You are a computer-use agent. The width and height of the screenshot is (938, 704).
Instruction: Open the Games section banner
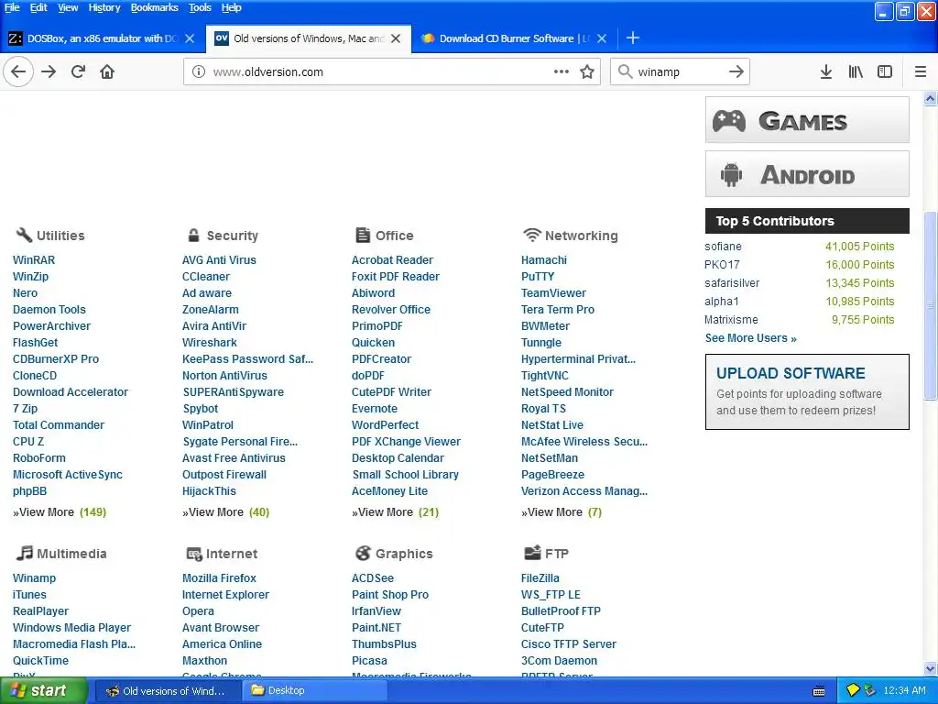[807, 120]
